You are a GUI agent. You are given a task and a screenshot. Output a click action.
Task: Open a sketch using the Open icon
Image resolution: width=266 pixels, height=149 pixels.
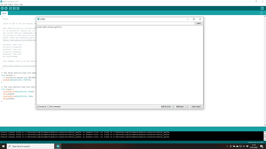pos(14,8)
